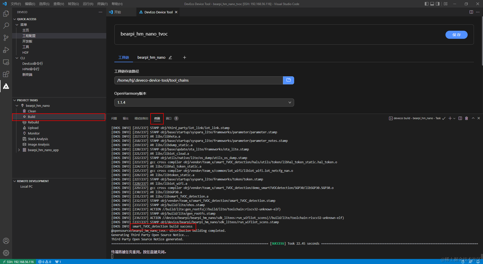Switch to the 开始 editor tab
The image size is (483, 264).
click(x=118, y=12)
